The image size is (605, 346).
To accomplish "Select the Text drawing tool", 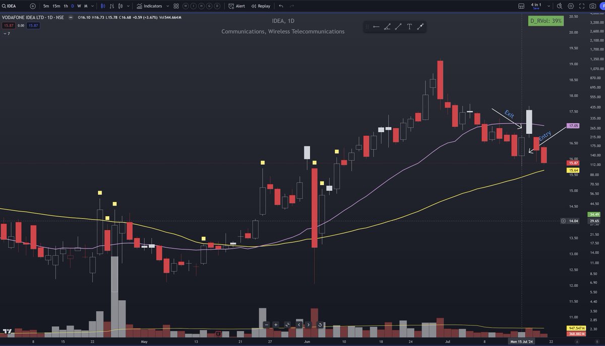I will pyautogui.click(x=409, y=27).
